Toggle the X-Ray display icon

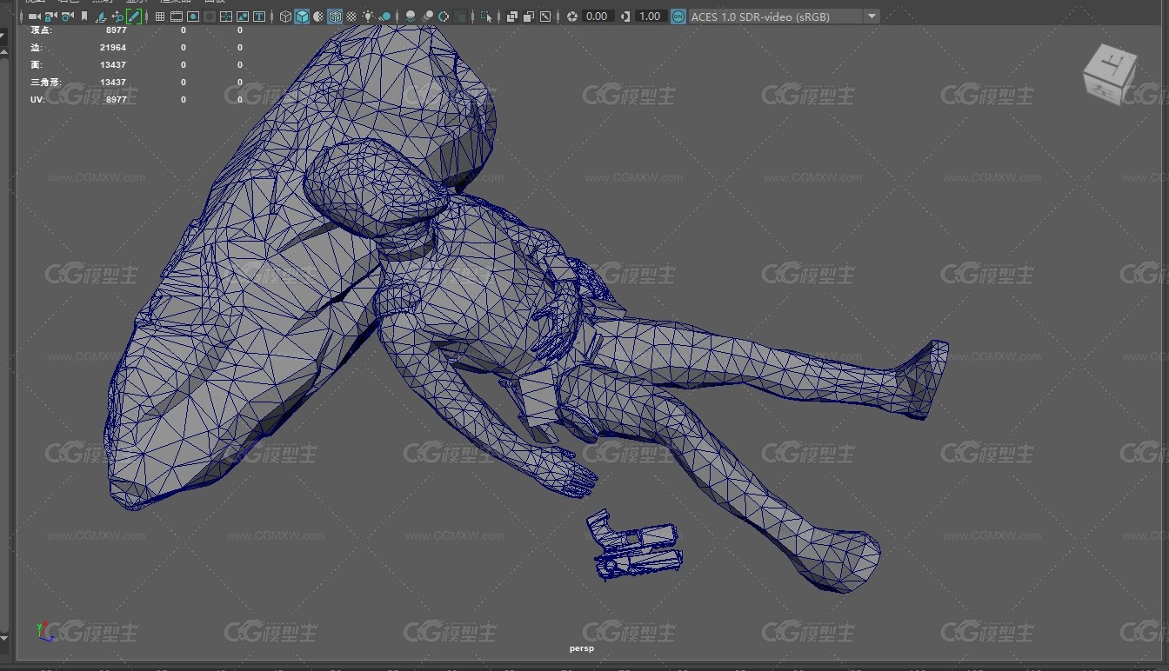tap(512, 17)
